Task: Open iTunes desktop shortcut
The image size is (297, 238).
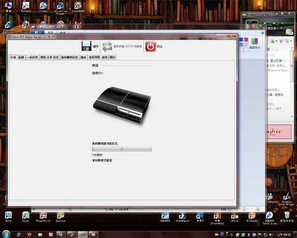Action: pos(44,7)
